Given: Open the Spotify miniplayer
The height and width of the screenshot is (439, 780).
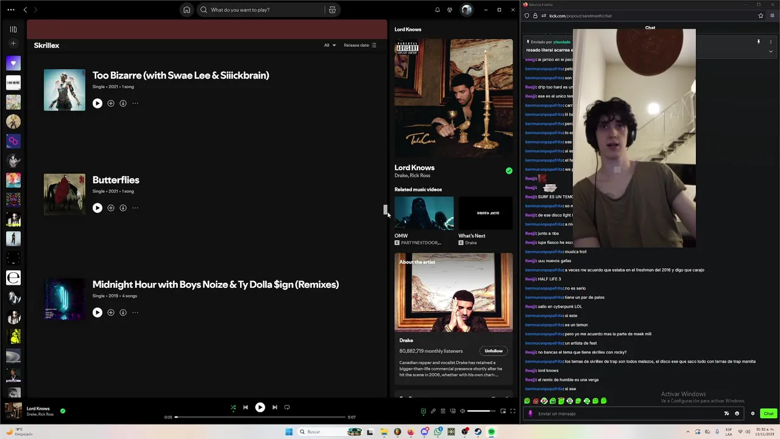Looking at the screenshot, I should pyautogui.click(x=503, y=411).
